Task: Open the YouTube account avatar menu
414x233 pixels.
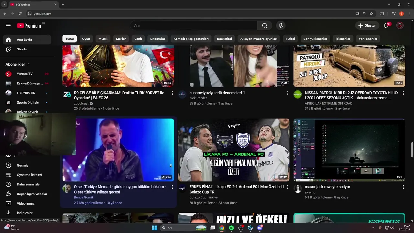Action: [400, 26]
